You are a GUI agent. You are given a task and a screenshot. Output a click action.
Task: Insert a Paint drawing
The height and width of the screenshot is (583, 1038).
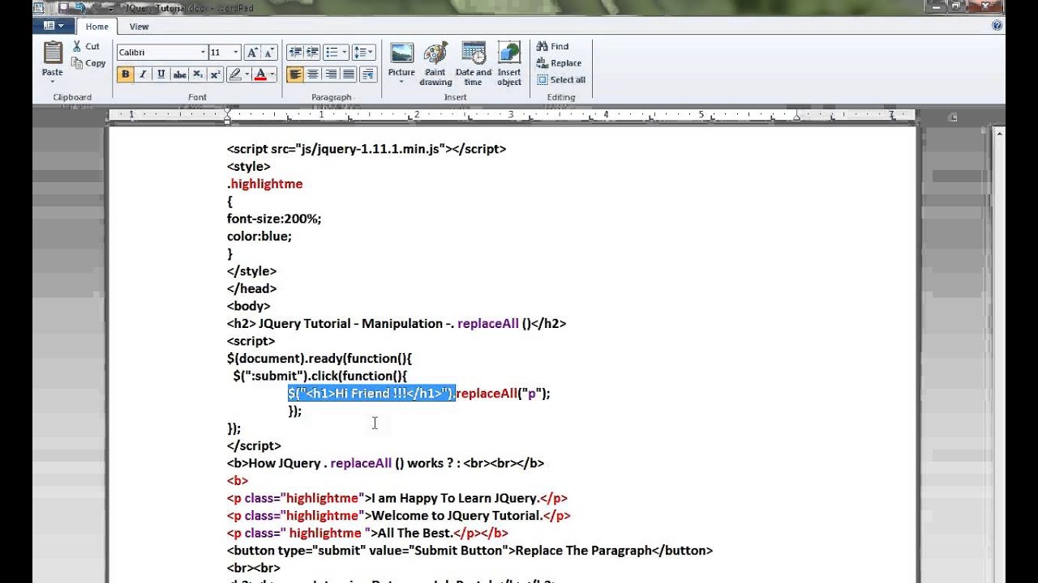(x=435, y=64)
